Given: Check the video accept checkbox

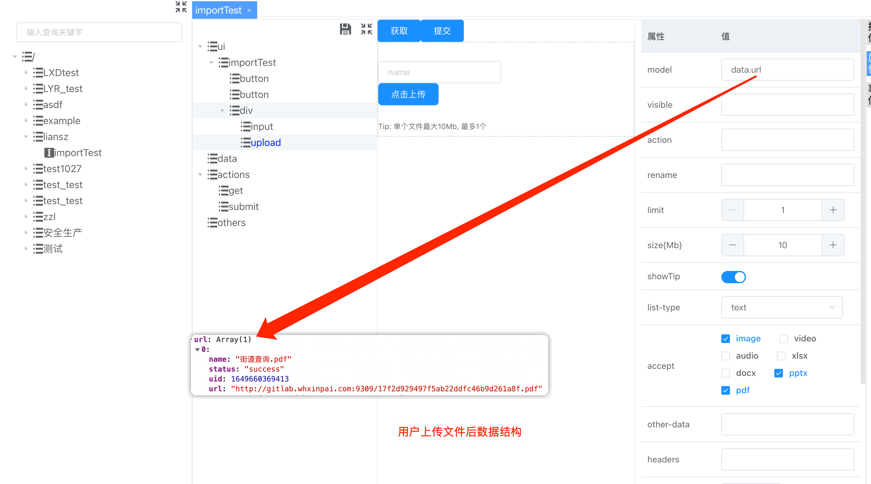Looking at the screenshot, I should (783, 339).
